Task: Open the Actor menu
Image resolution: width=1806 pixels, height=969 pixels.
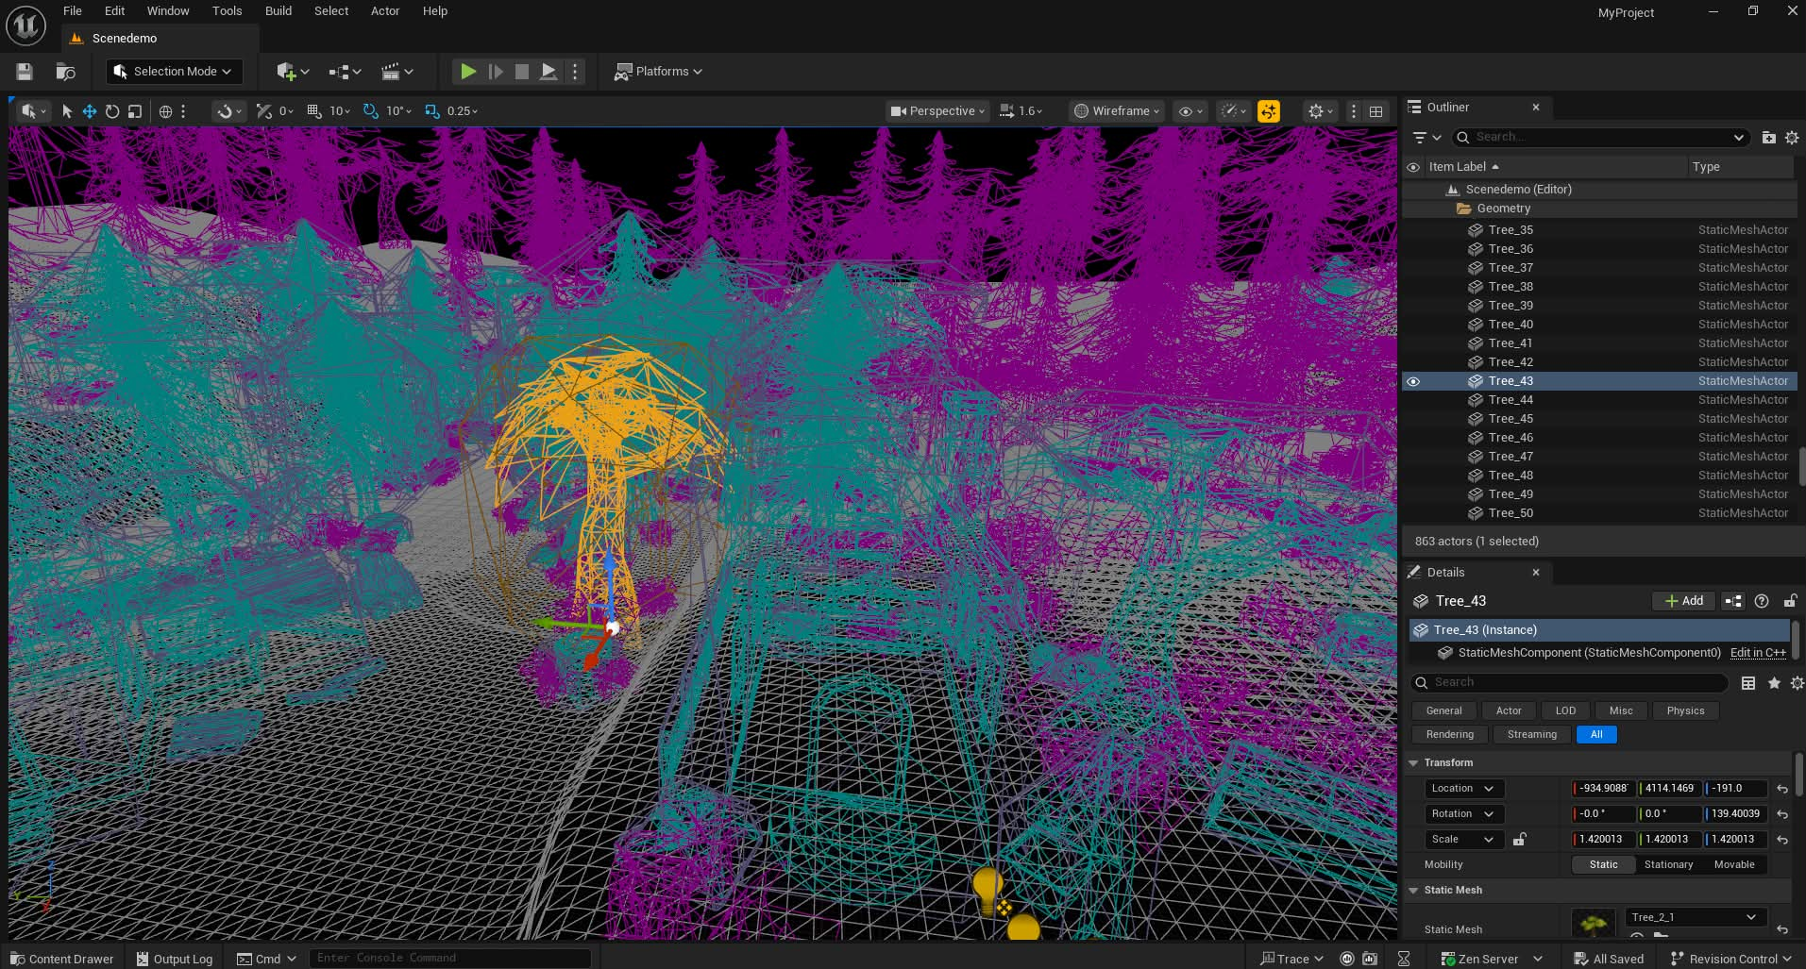Action: pos(385,11)
